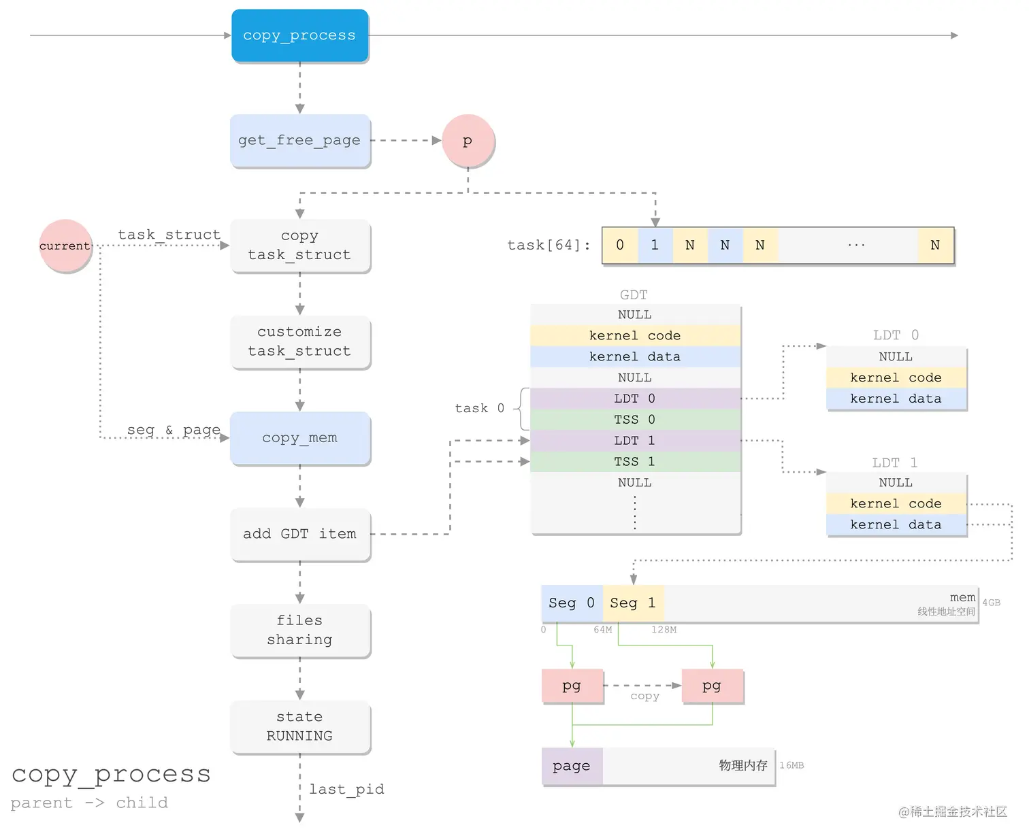Click task array cell 1

click(x=655, y=245)
